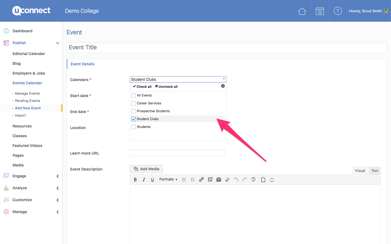Click the paste as text clipboard icon
Image resolution: width=391 pixels, height=244 pixels.
(219, 180)
